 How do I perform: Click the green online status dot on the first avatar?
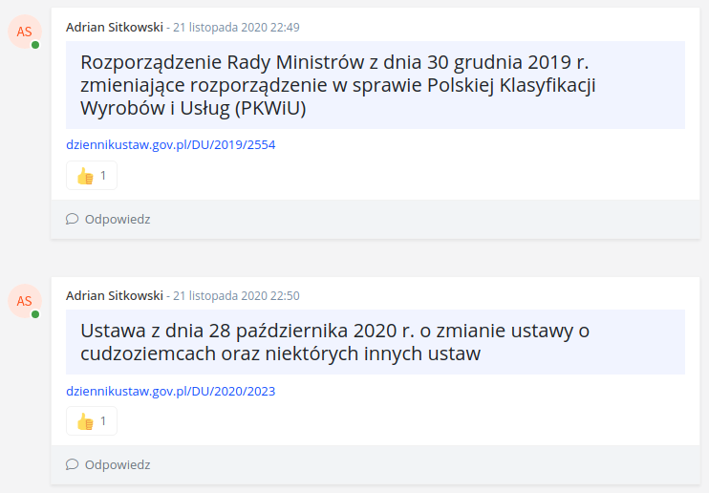35,45
